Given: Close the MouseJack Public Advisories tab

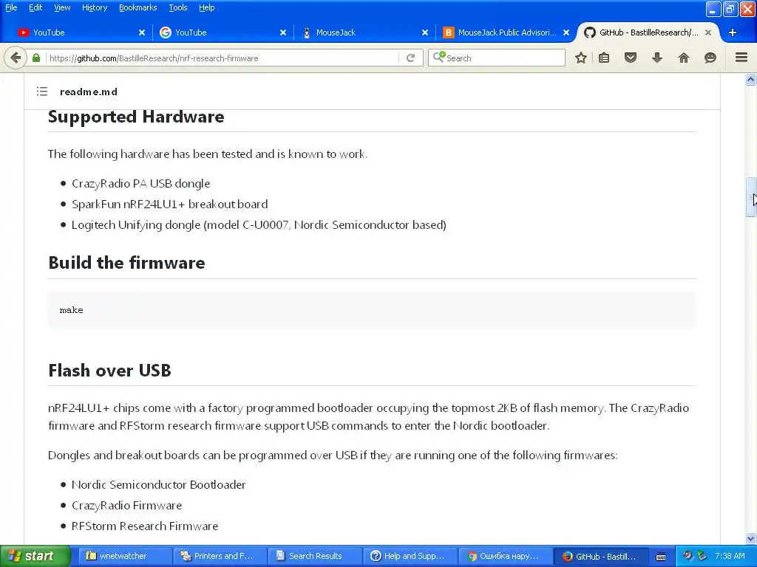Looking at the screenshot, I should (566, 32).
